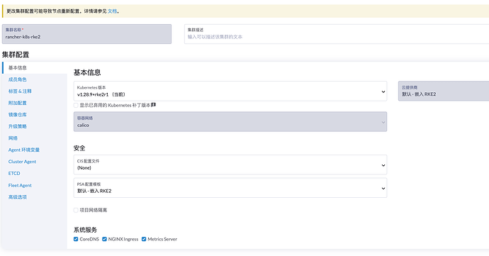Toggle the 项目网络隔离 checkbox

(76, 210)
